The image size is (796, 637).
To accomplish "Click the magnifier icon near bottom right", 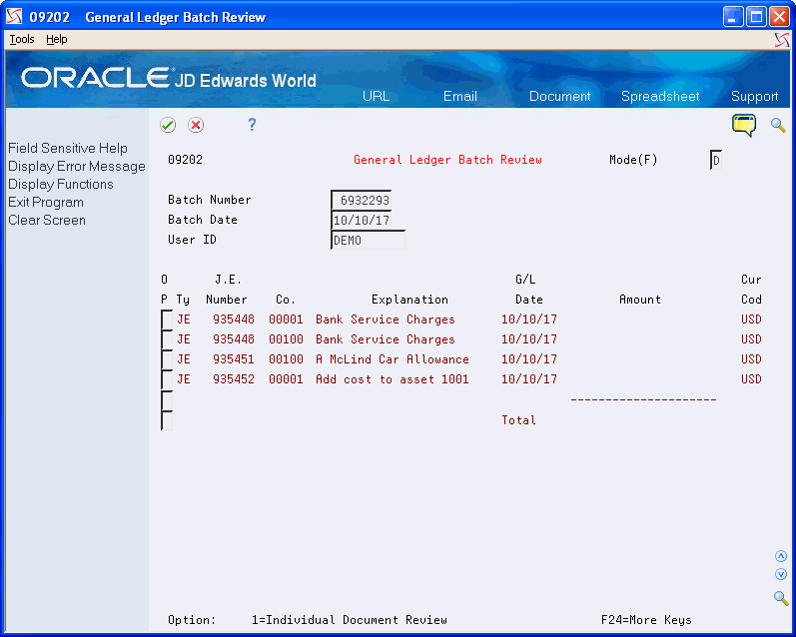I will [x=781, y=597].
